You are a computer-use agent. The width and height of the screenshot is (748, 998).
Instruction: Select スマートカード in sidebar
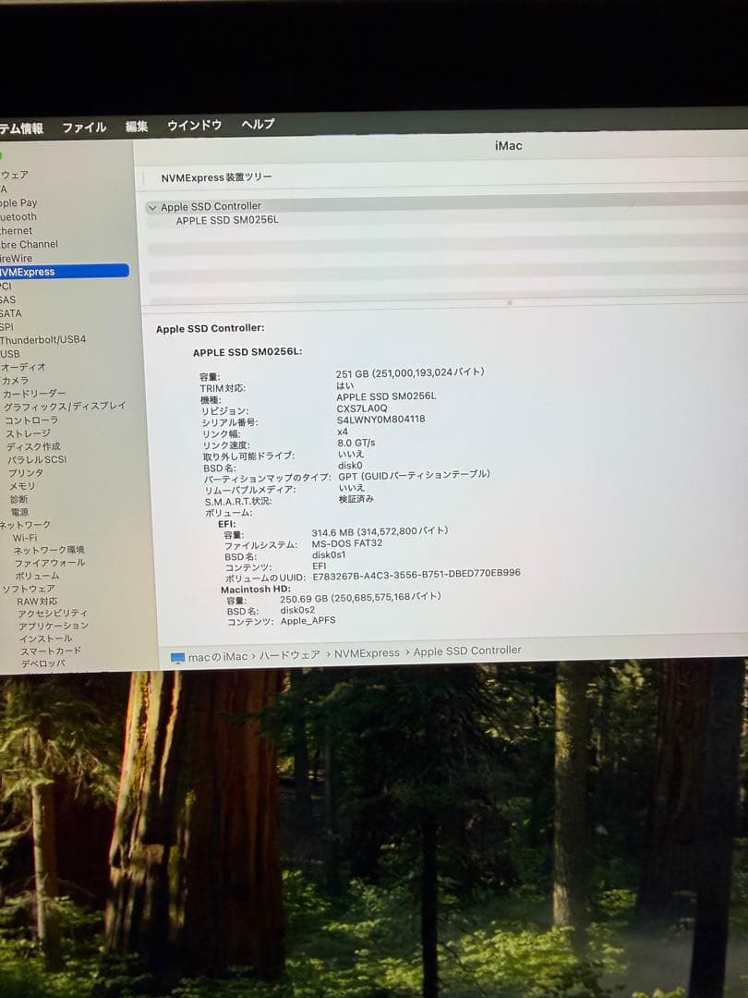click(51, 651)
